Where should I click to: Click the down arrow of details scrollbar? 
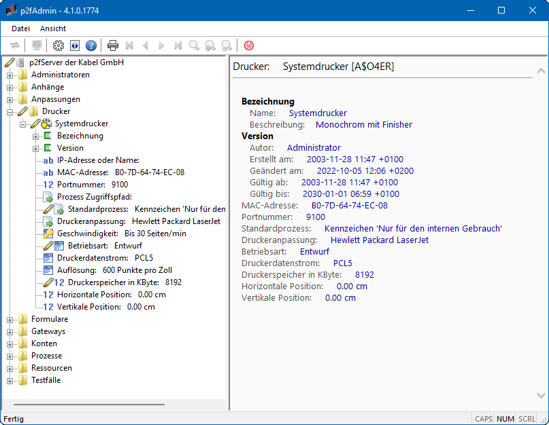(x=540, y=395)
